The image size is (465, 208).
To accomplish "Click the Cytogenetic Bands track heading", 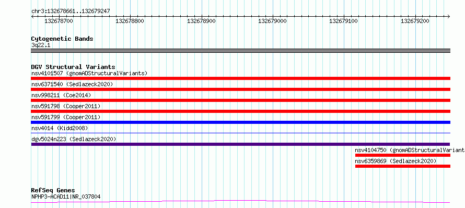I will pos(62,39).
